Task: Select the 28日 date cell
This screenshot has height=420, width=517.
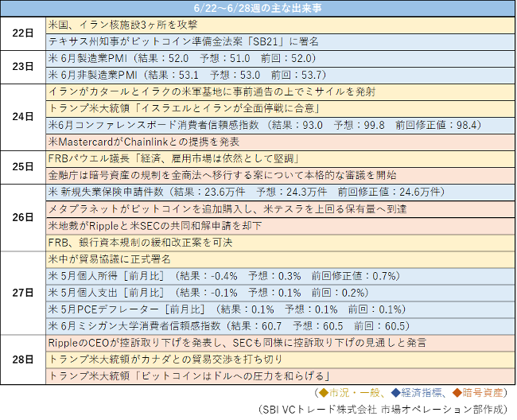Action: pos(23,360)
